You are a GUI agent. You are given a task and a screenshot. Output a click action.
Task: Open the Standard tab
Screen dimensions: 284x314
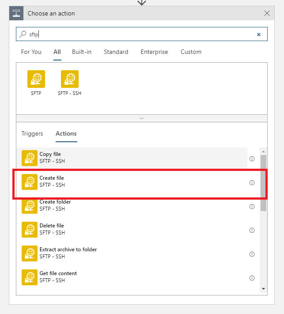click(116, 52)
